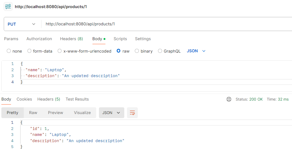Select the form-data radio option
Viewport: 292px width, 165px height.
point(30,51)
